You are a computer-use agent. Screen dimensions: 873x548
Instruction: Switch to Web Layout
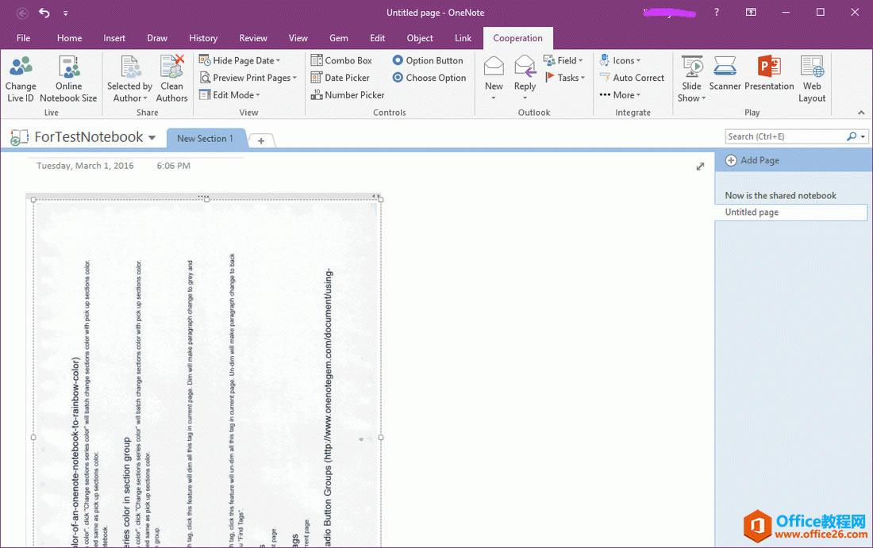(x=812, y=79)
